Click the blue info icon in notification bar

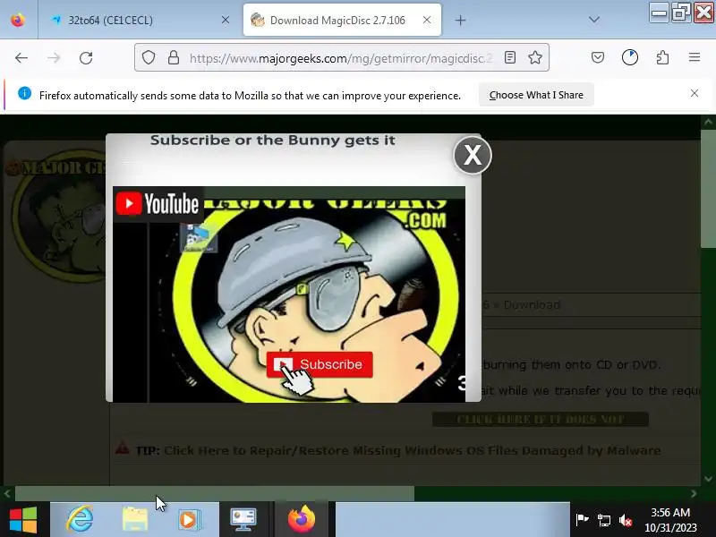(x=25, y=94)
